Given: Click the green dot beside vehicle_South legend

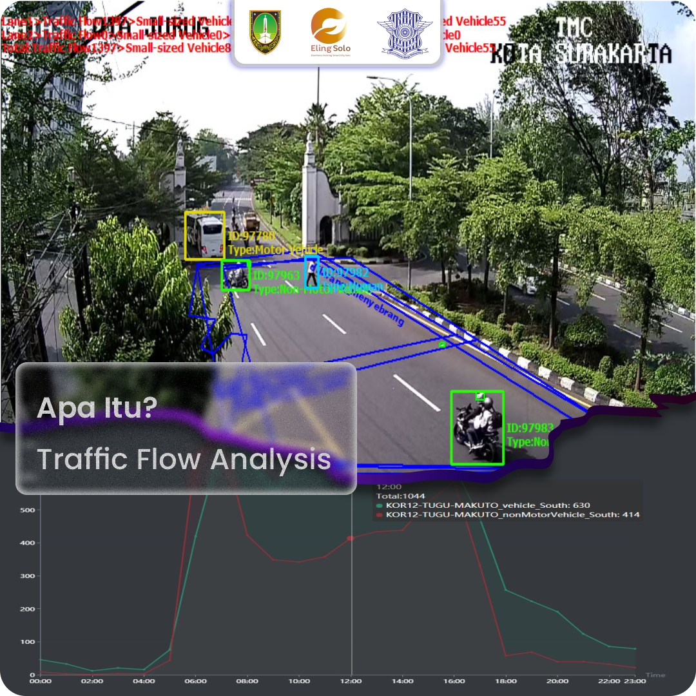Looking at the screenshot, I should coord(380,506).
